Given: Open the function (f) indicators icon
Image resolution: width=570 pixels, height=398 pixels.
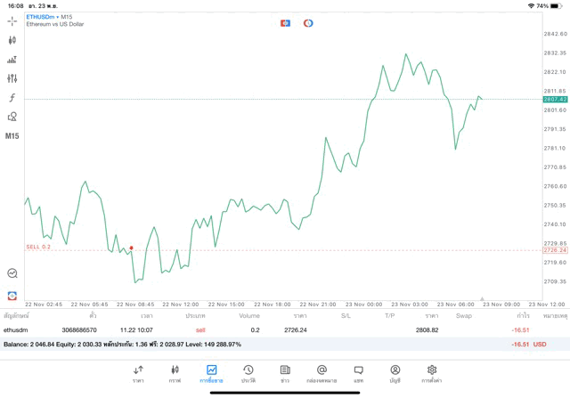Looking at the screenshot, I should [x=12, y=98].
